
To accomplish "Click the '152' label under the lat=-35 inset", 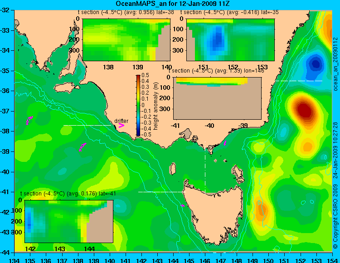I will click(233, 67).
